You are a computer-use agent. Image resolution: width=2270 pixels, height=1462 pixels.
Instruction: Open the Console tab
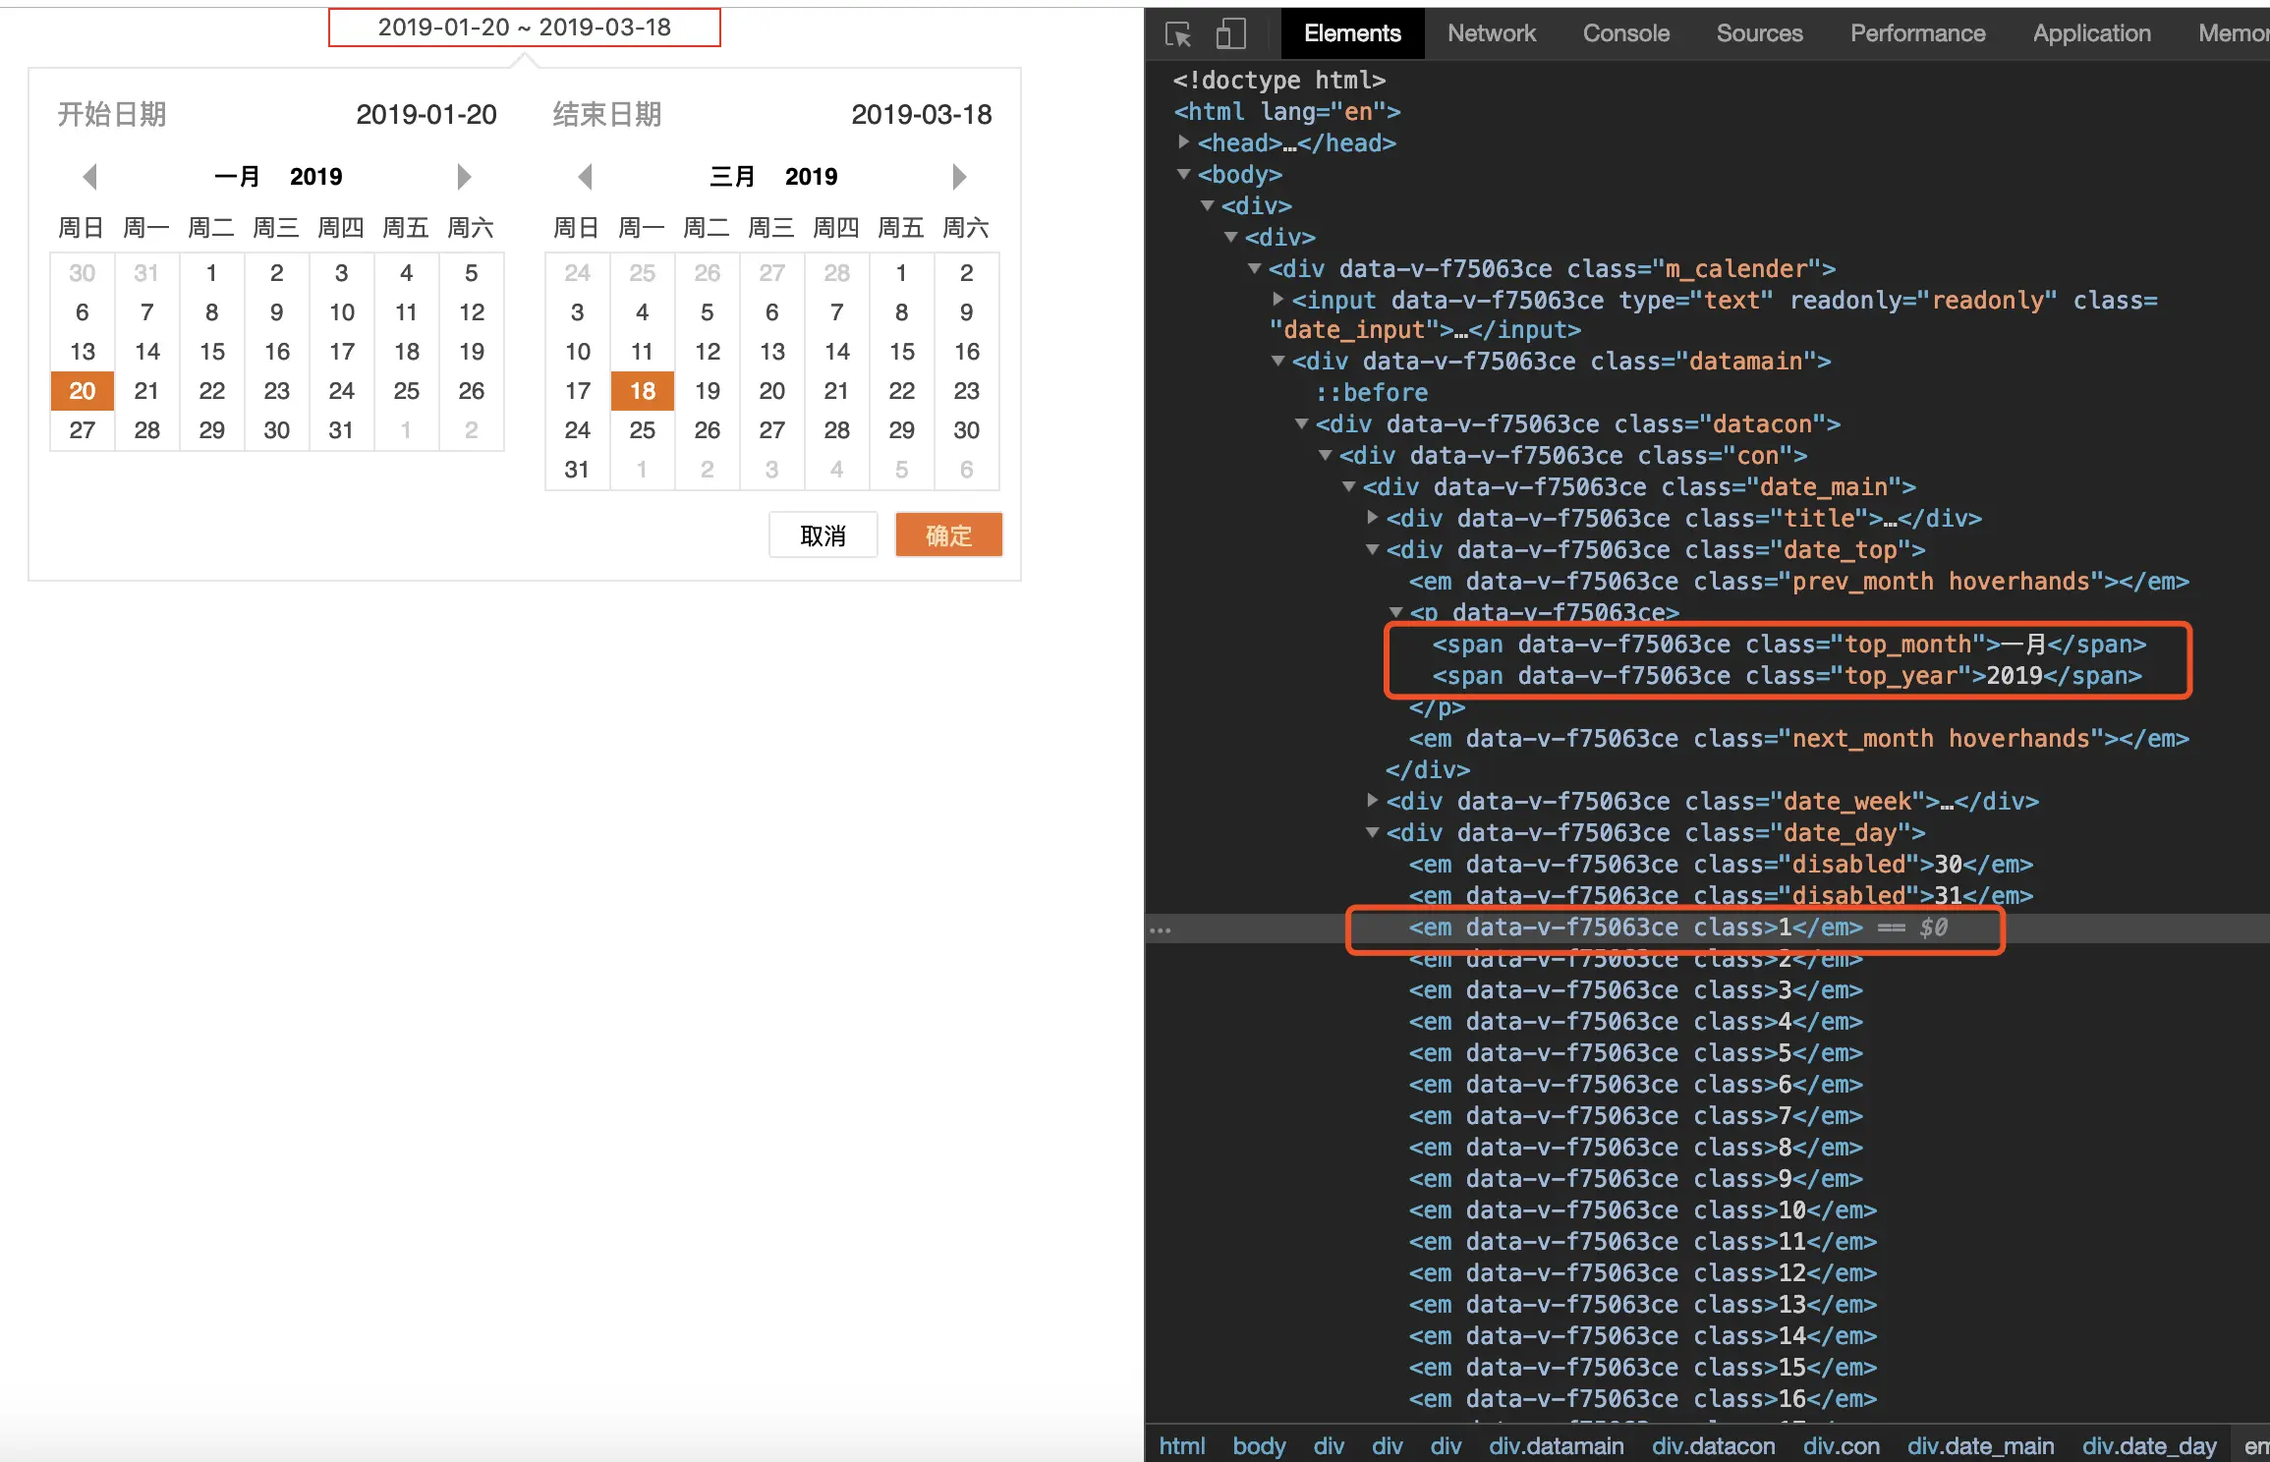[1625, 33]
